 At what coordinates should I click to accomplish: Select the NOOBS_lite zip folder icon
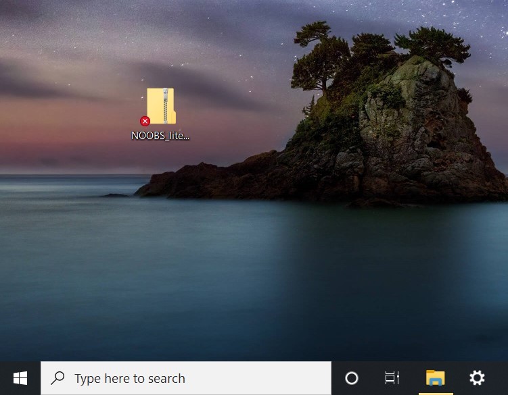pyautogui.click(x=161, y=106)
